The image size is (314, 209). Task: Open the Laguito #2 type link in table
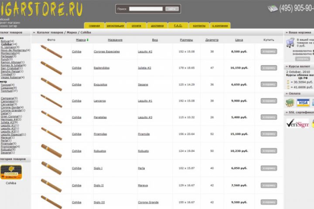145,52
